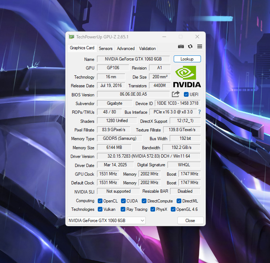Screen dimensions: 270x263
Task: Click the BIOS export share icon
Action: click(x=176, y=94)
